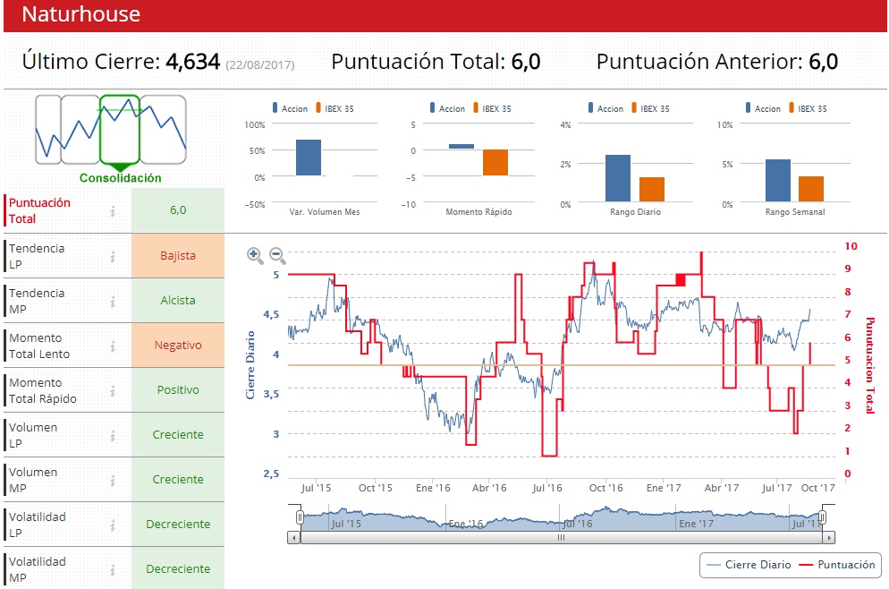Open info icon for Puntuación Total row
The width and height of the screenshot is (889, 589).
click(x=113, y=211)
